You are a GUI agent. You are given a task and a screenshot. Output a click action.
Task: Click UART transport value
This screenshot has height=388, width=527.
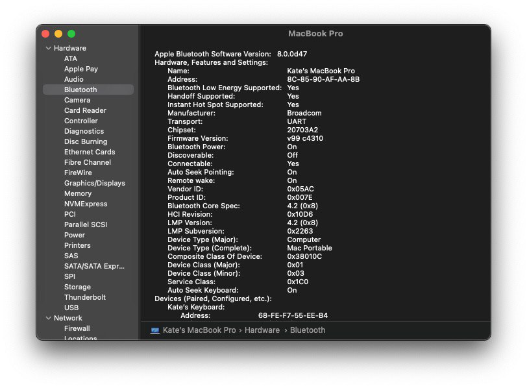(297, 121)
